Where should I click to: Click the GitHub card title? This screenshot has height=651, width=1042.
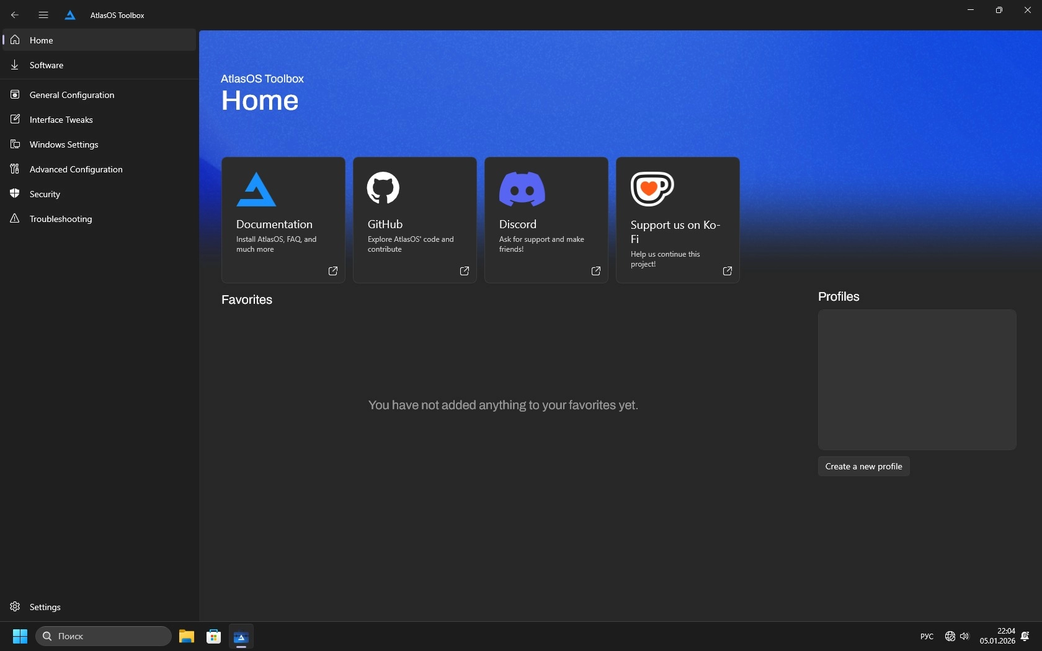tap(385, 224)
